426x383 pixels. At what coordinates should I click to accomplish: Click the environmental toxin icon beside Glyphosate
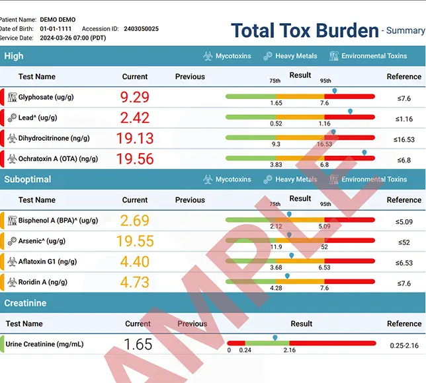12,98
